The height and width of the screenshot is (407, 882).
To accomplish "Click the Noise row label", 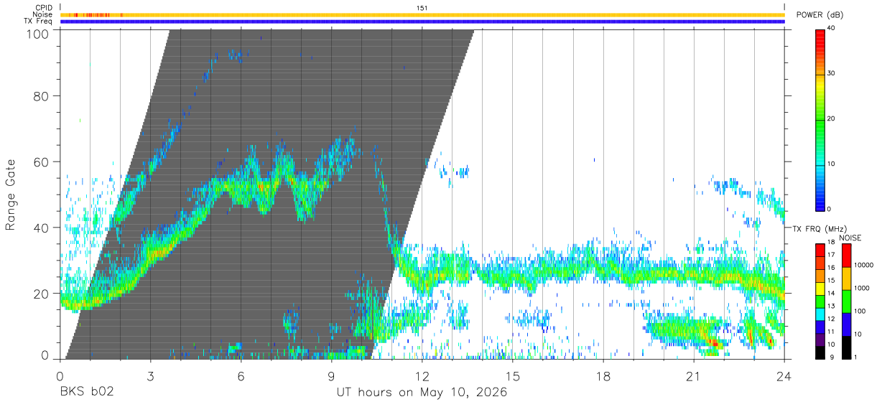I will 43,14.
